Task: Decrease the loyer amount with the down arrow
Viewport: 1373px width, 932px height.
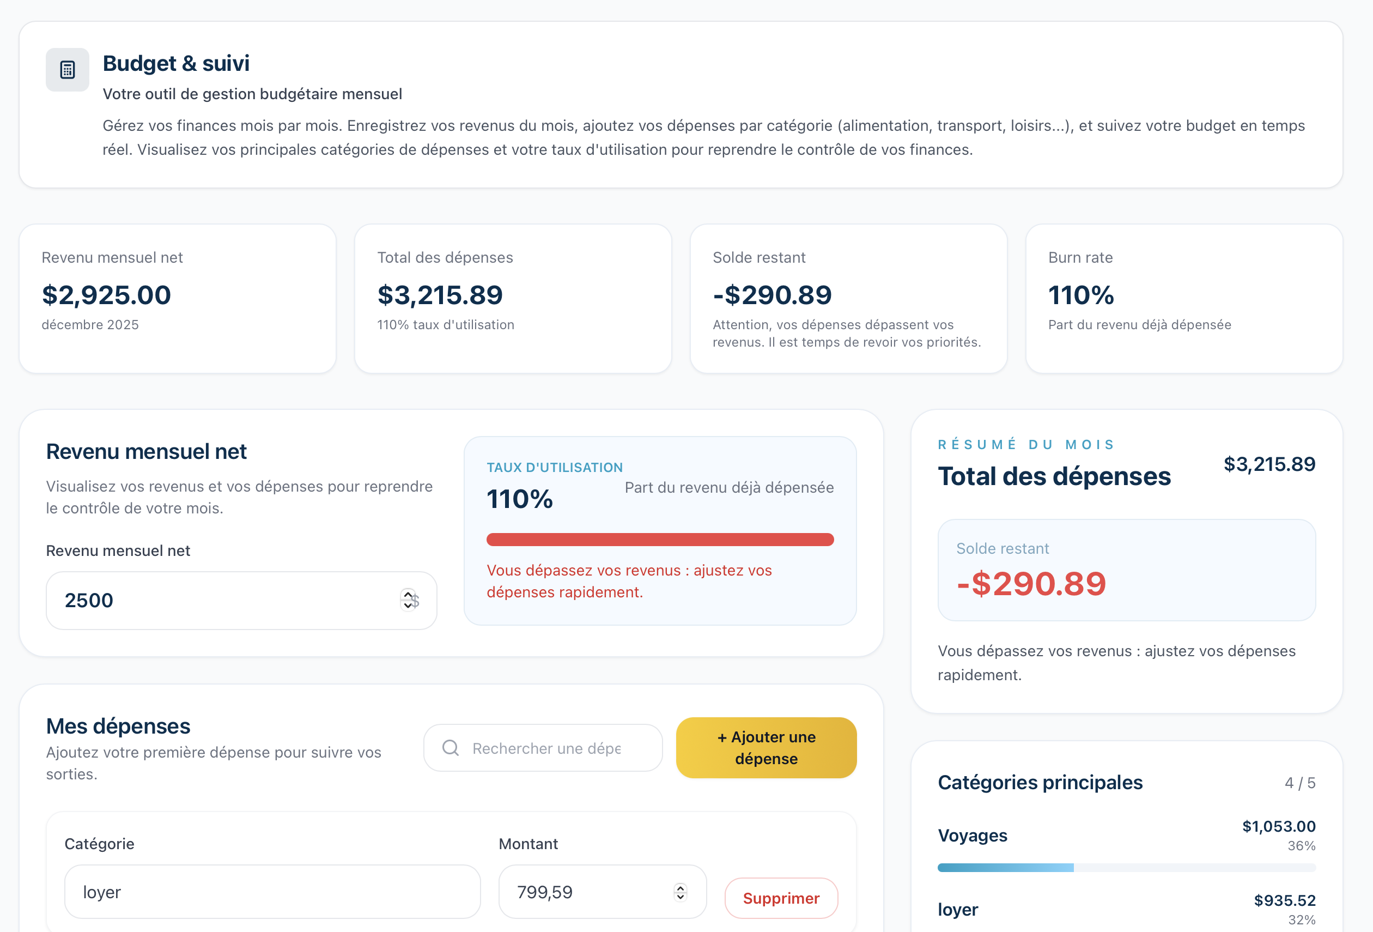Action: point(680,897)
